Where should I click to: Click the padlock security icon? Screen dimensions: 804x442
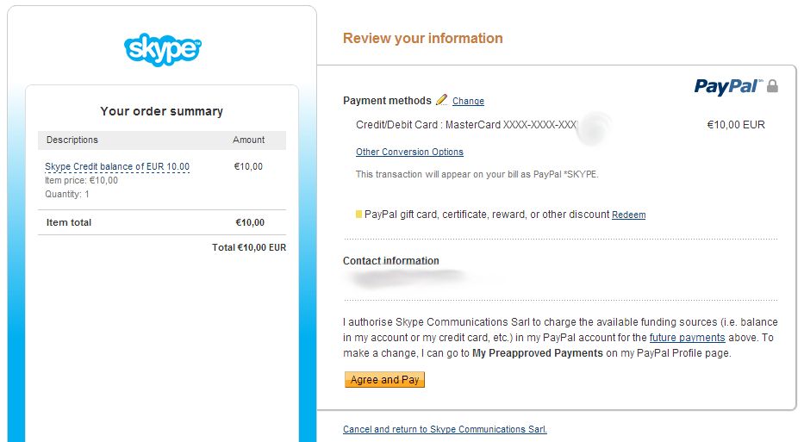coord(772,86)
